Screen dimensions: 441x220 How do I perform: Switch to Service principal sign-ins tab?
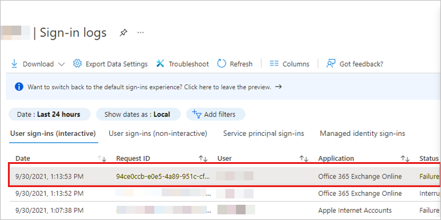click(264, 133)
